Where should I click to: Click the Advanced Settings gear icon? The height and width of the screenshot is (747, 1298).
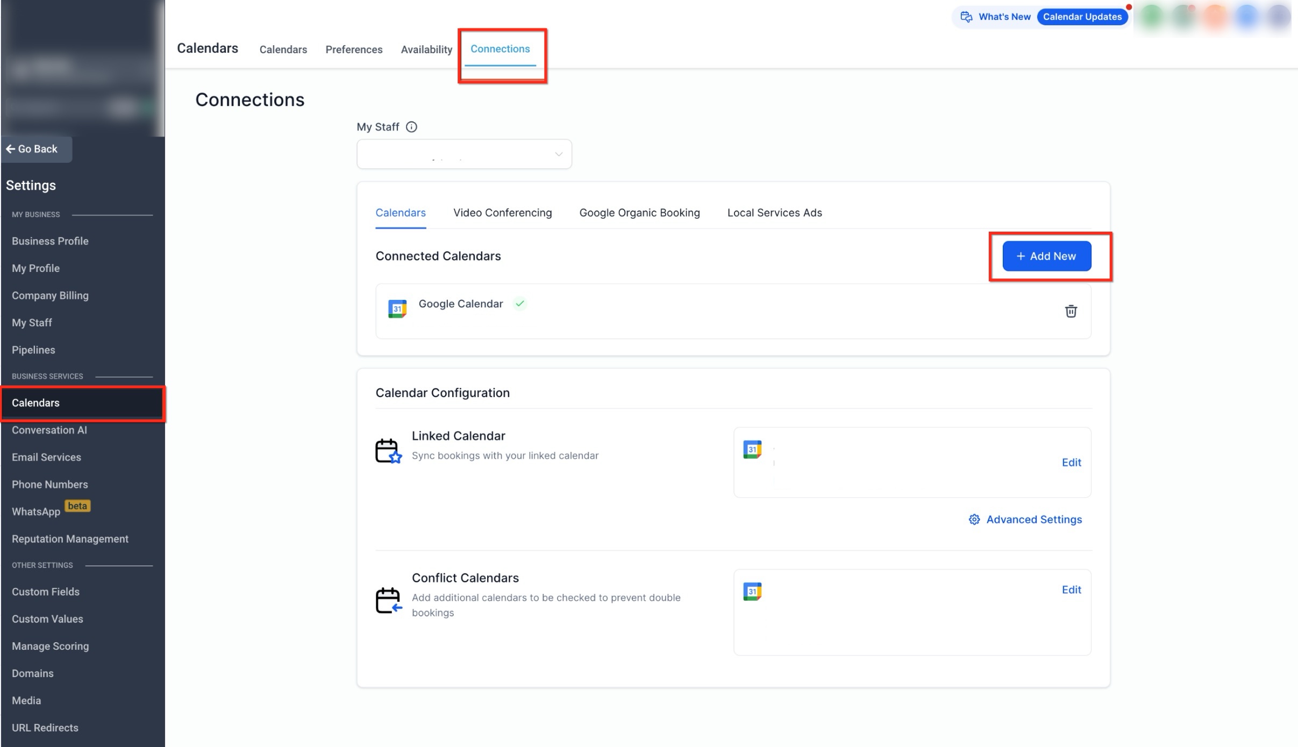click(x=974, y=520)
